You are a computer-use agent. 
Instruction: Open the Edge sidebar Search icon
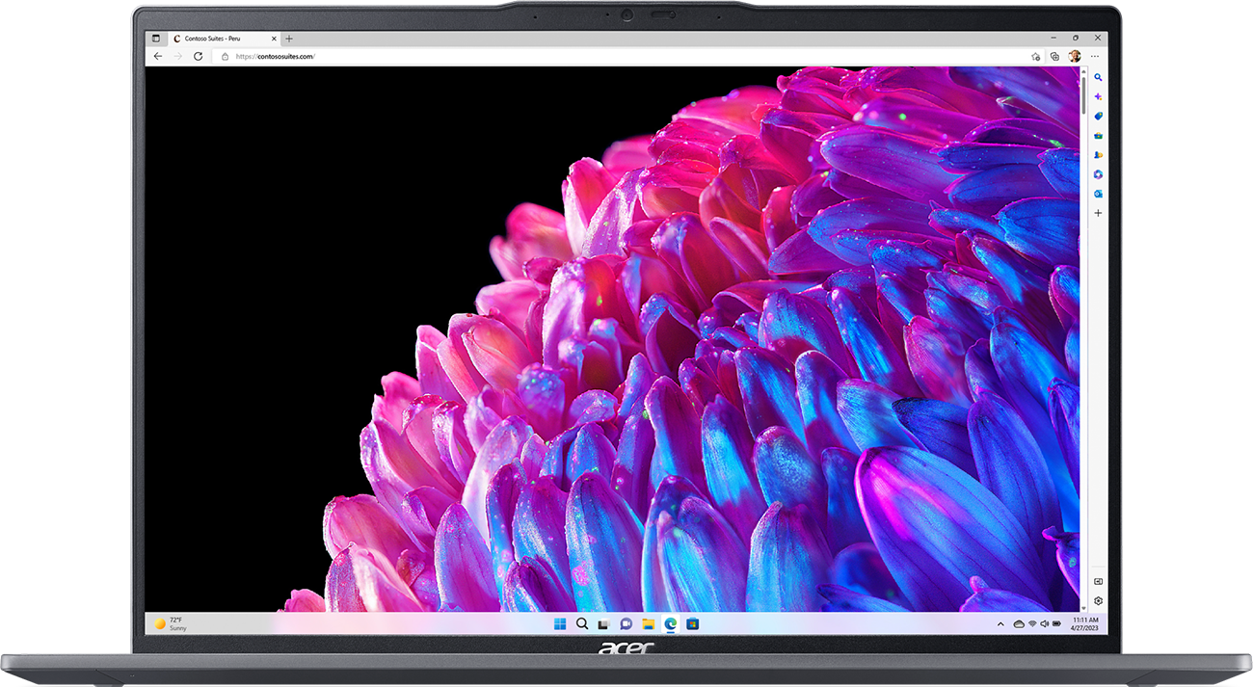coord(1098,77)
